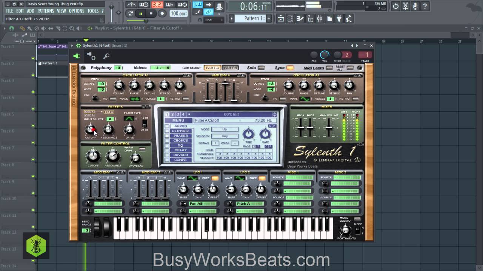Screen dimensions: 483x271
Task: Enable the REVERB effect checkbox
Action: coord(167,155)
